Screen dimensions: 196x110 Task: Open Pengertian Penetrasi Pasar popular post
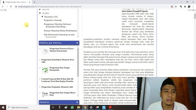pos(62,50)
